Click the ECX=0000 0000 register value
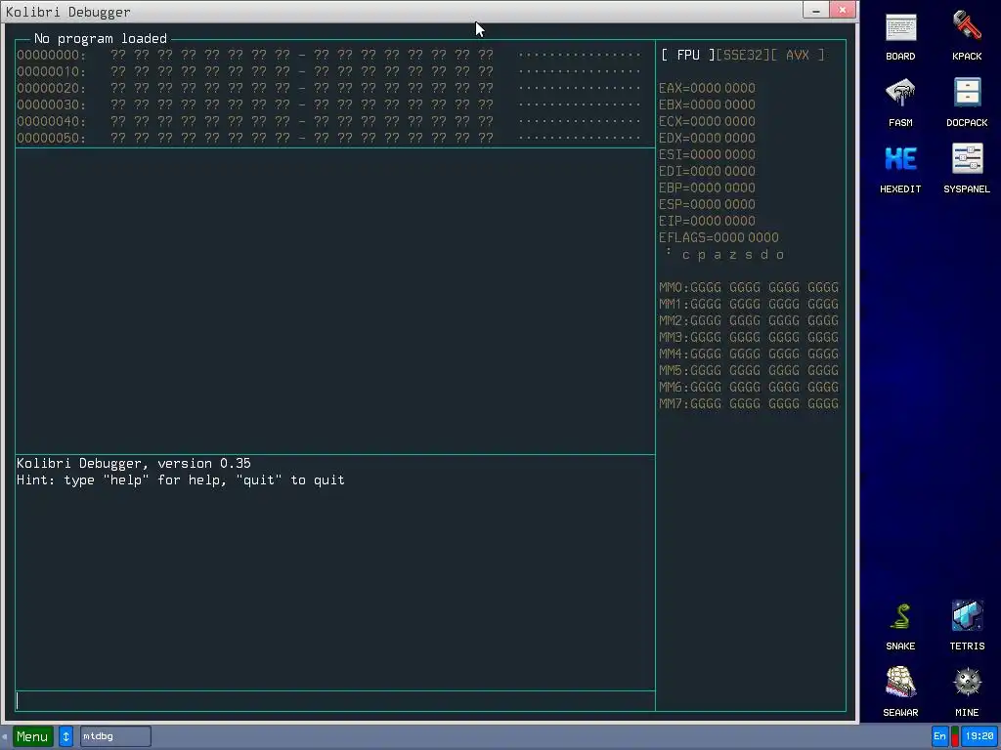 (x=707, y=121)
